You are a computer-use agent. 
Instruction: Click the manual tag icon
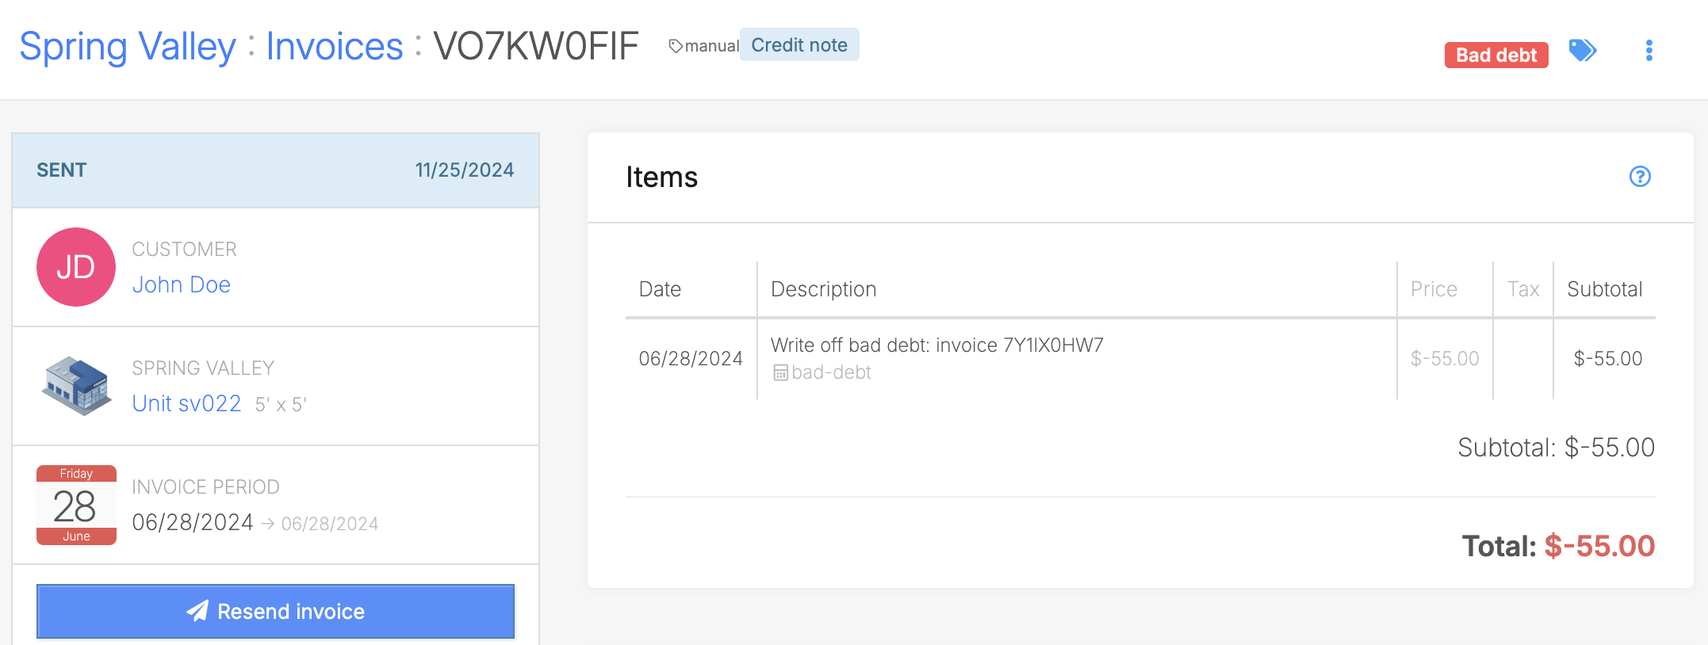pyautogui.click(x=676, y=46)
